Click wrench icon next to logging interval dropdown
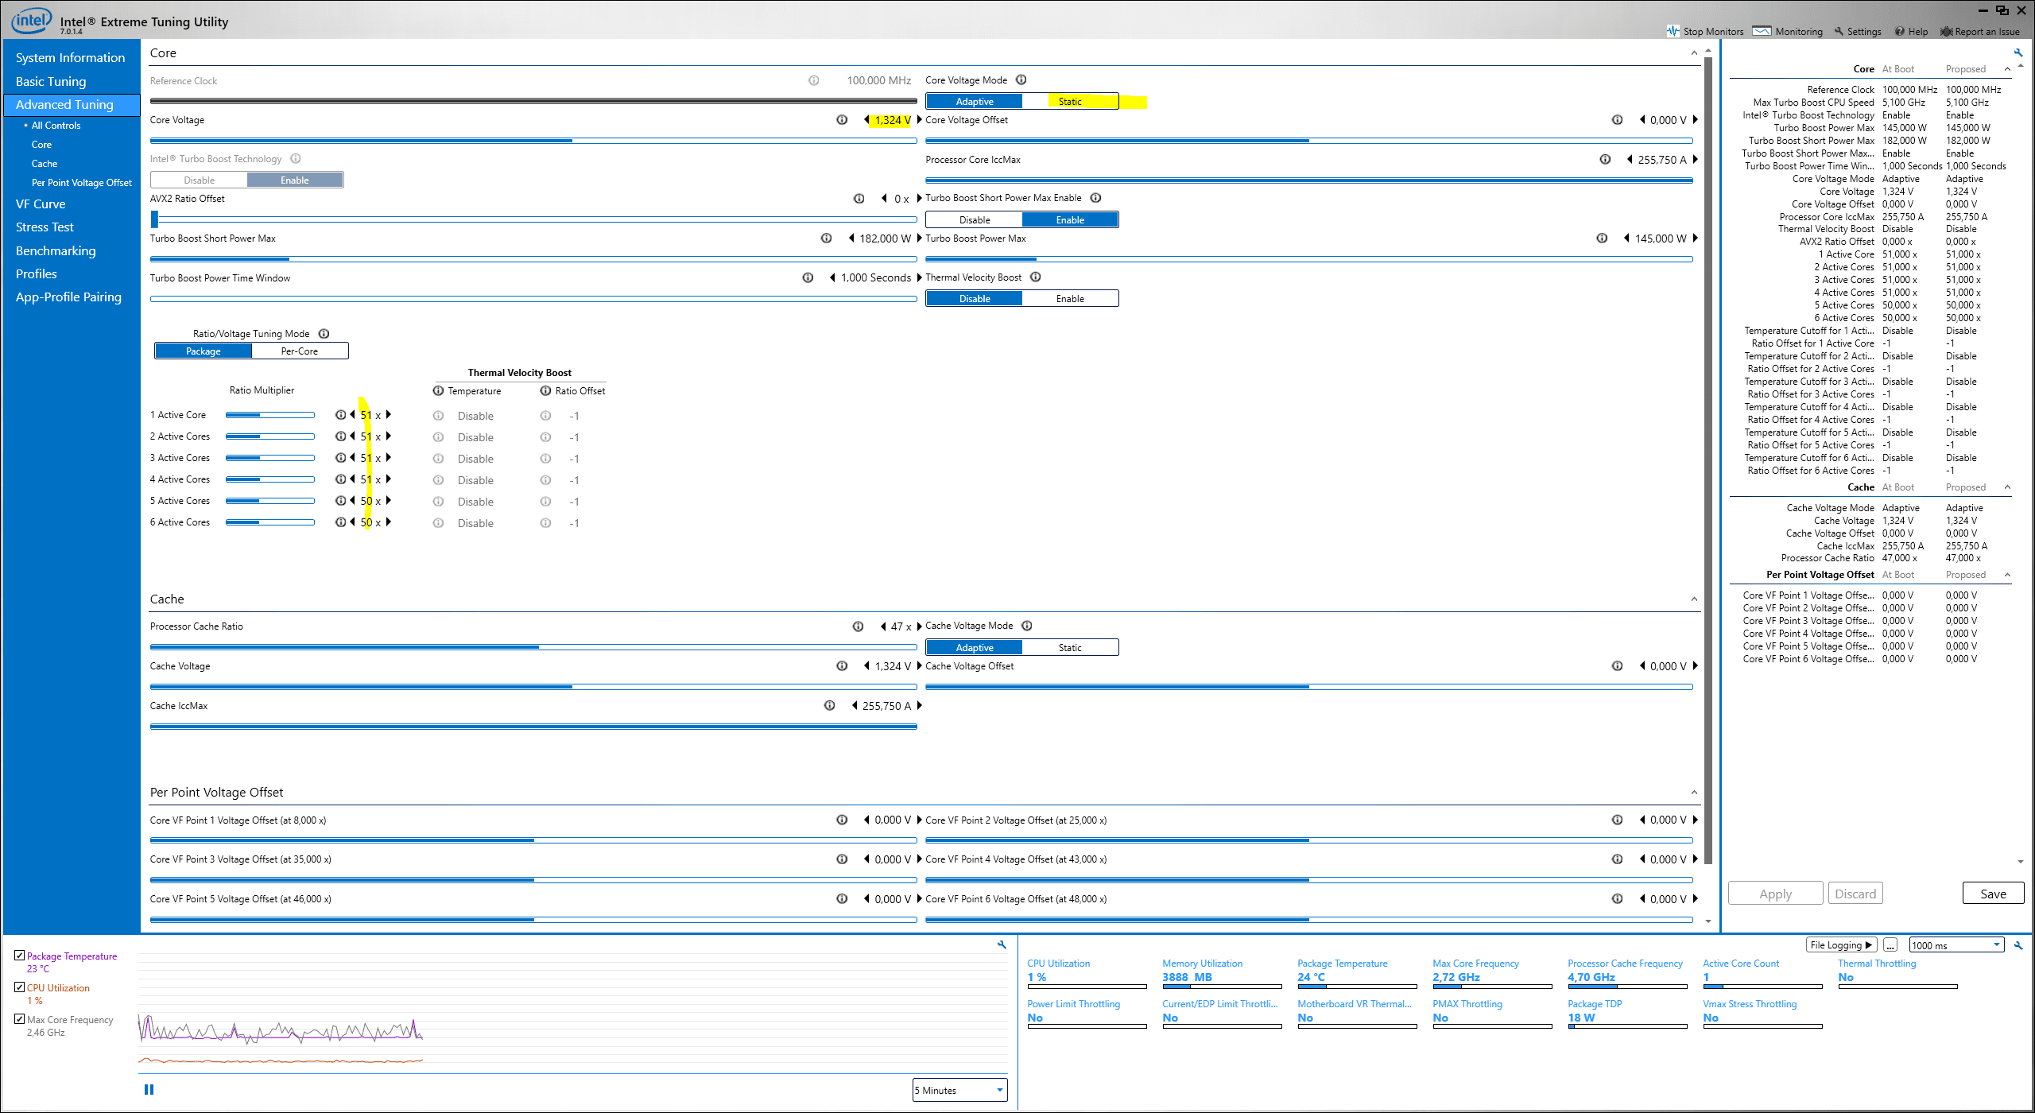 (x=2018, y=945)
